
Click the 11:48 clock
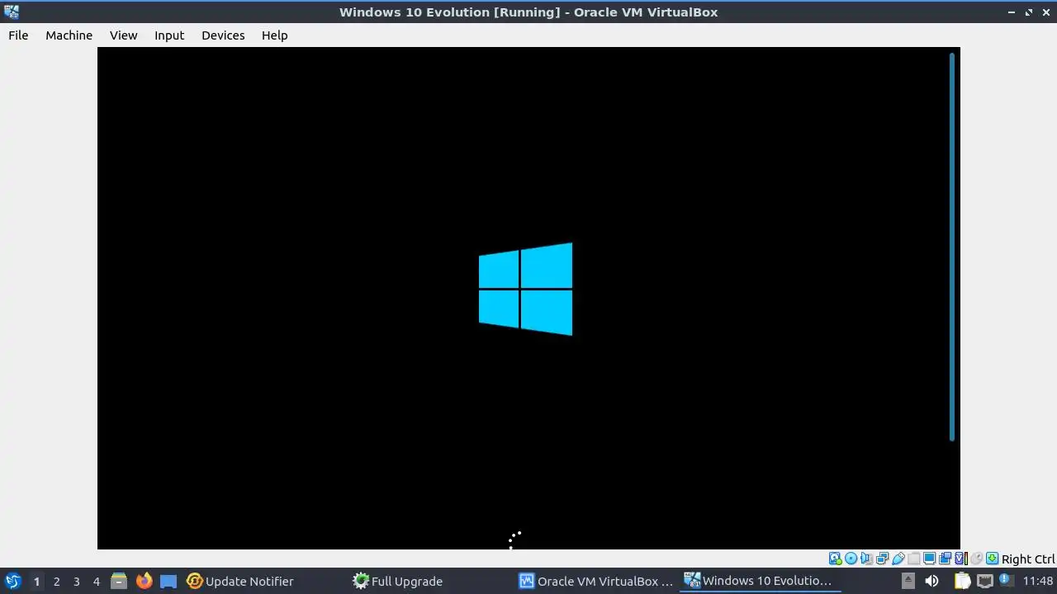[1037, 581]
